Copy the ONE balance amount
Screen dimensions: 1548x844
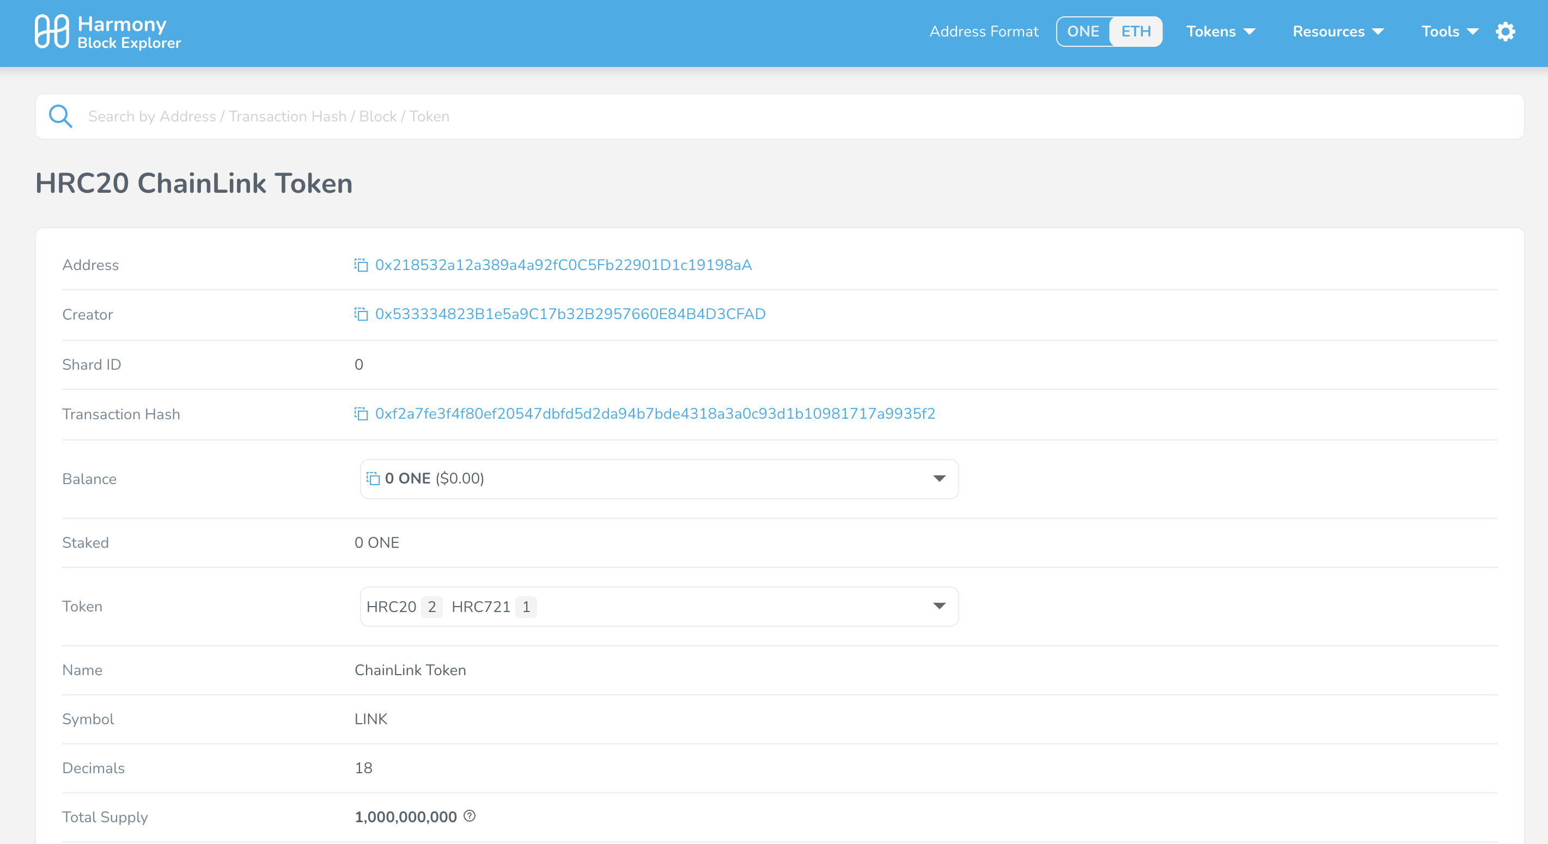pyautogui.click(x=373, y=479)
